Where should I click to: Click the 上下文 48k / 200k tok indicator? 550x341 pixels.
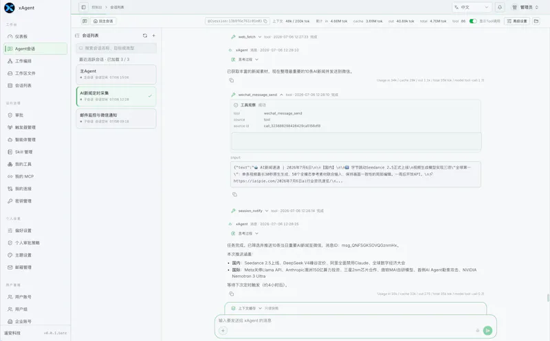point(291,21)
